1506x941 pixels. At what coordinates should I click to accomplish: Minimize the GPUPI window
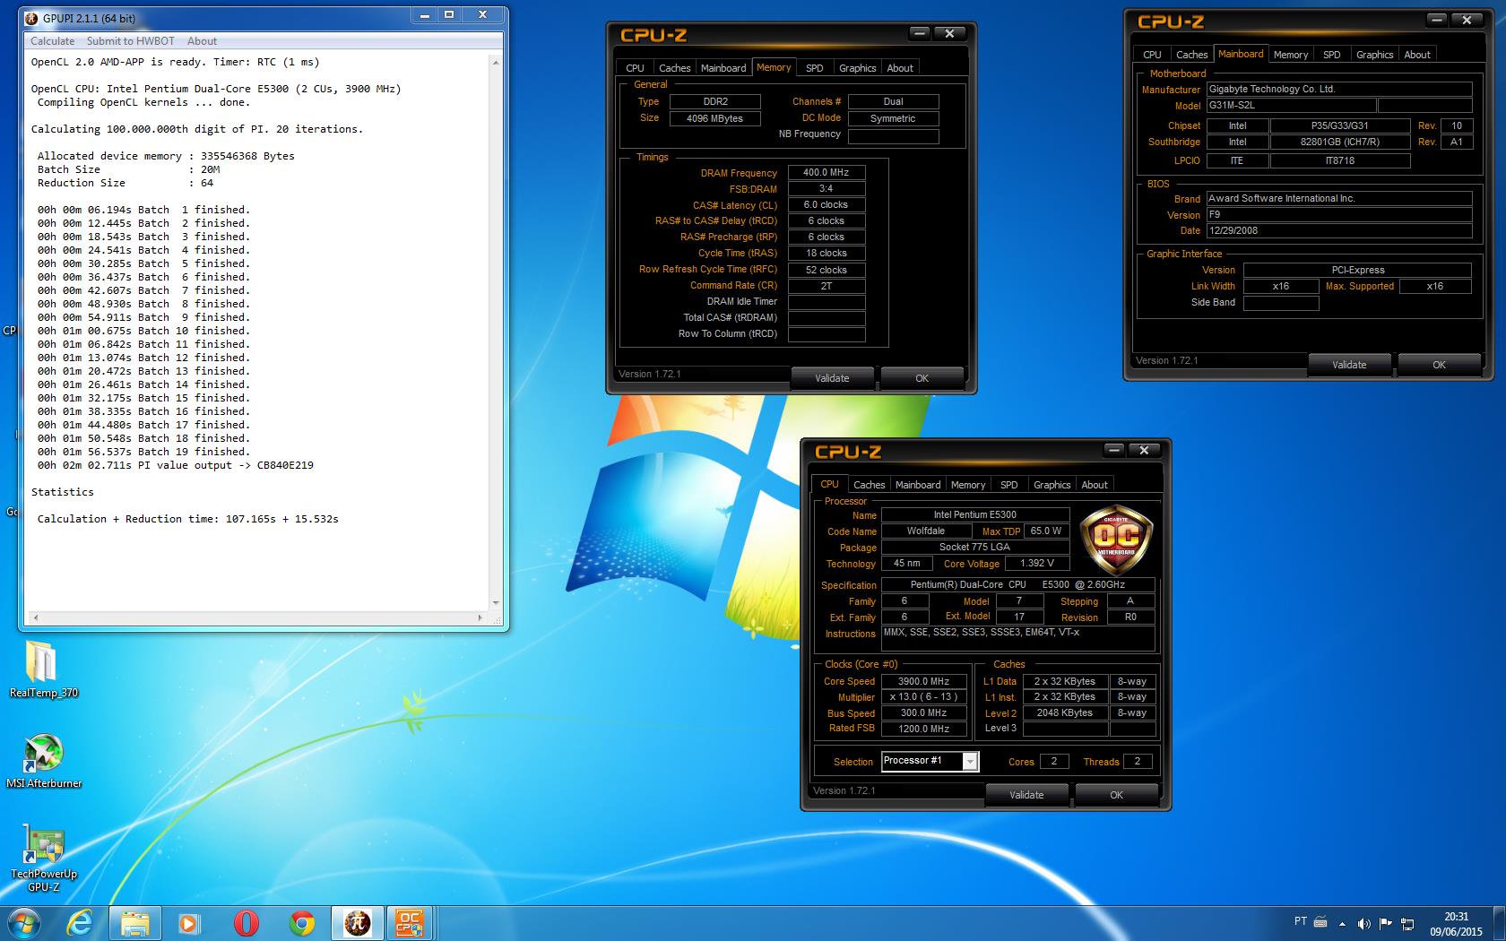point(425,15)
